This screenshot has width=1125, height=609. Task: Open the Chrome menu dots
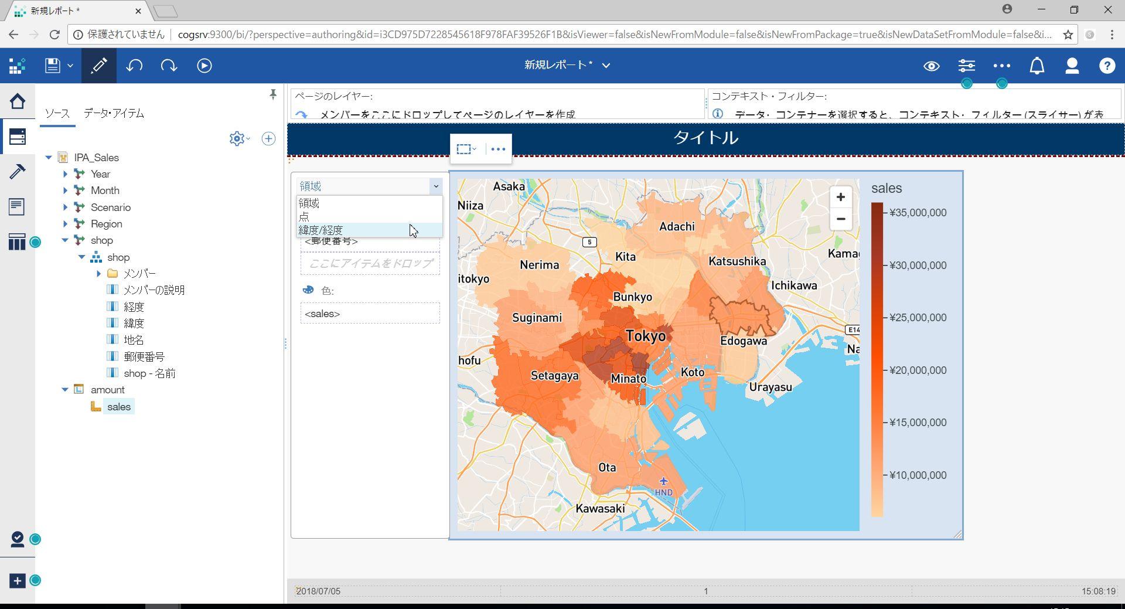click(x=1112, y=35)
